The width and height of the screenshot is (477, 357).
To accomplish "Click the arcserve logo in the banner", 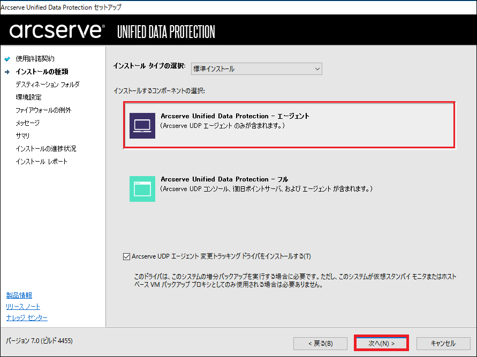I will pyautogui.click(x=57, y=31).
